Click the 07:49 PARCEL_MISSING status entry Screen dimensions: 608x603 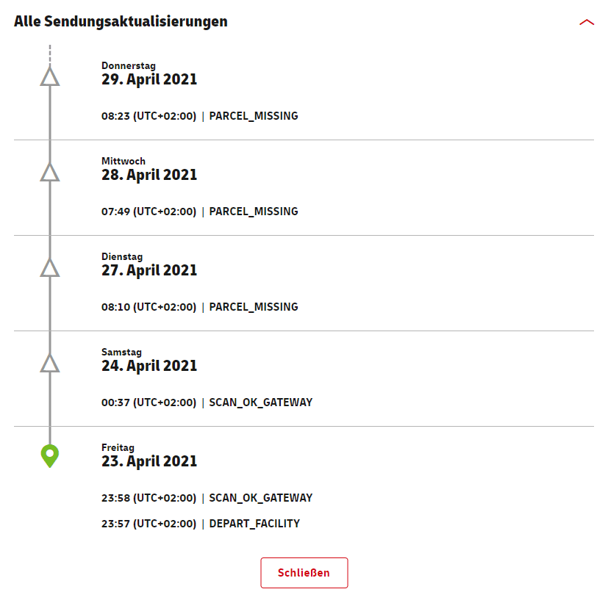pos(199,212)
